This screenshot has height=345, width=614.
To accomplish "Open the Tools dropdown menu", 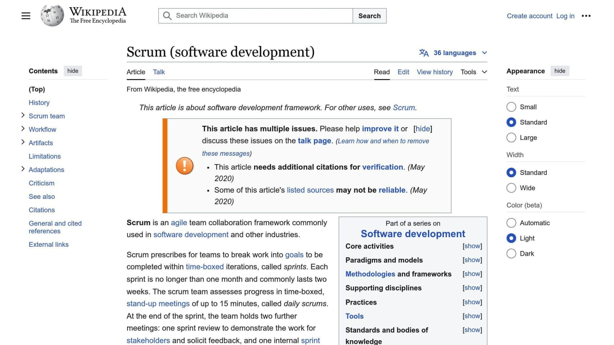I will tap(474, 72).
